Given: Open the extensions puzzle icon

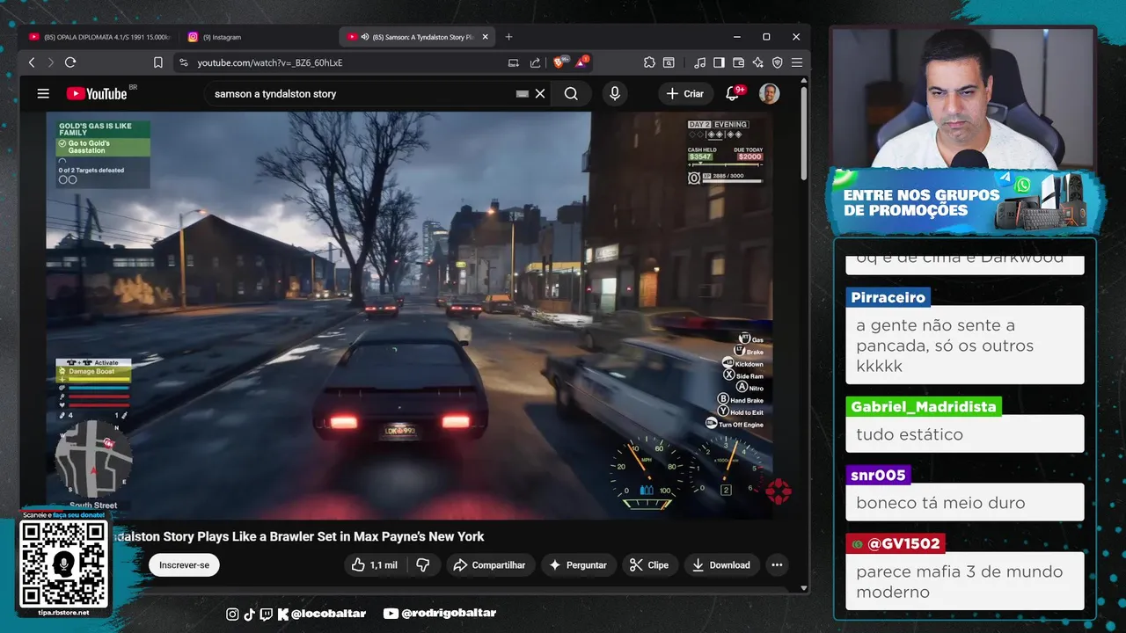Looking at the screenshot, I should coord(649,62).
